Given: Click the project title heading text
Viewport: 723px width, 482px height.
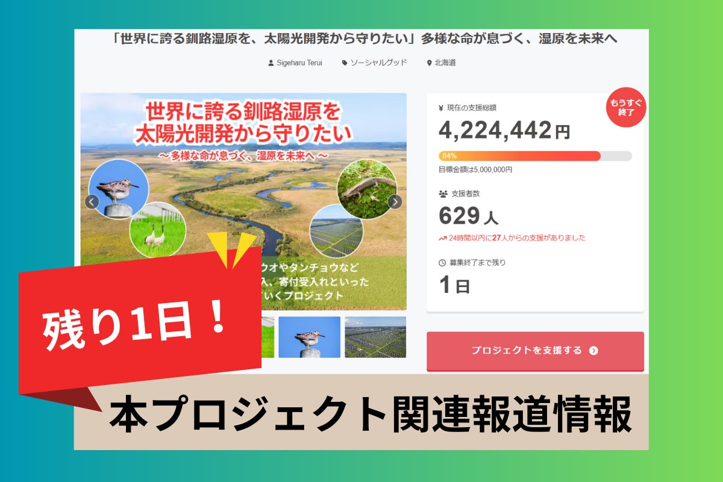Looking at the screenshot, I should 365,39.
